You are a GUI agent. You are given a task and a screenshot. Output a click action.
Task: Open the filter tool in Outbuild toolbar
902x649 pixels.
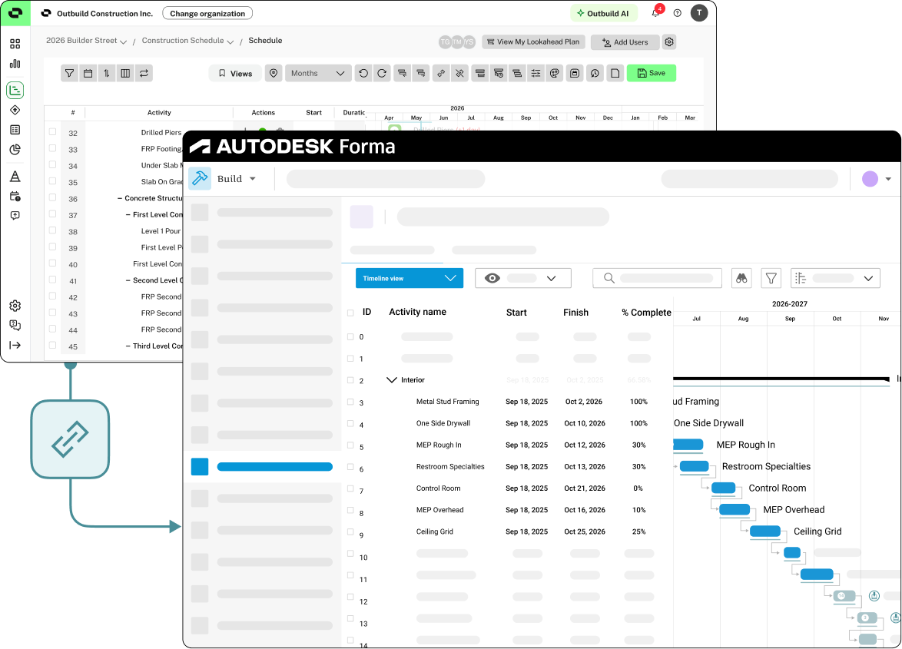click(x=70, y=74)
